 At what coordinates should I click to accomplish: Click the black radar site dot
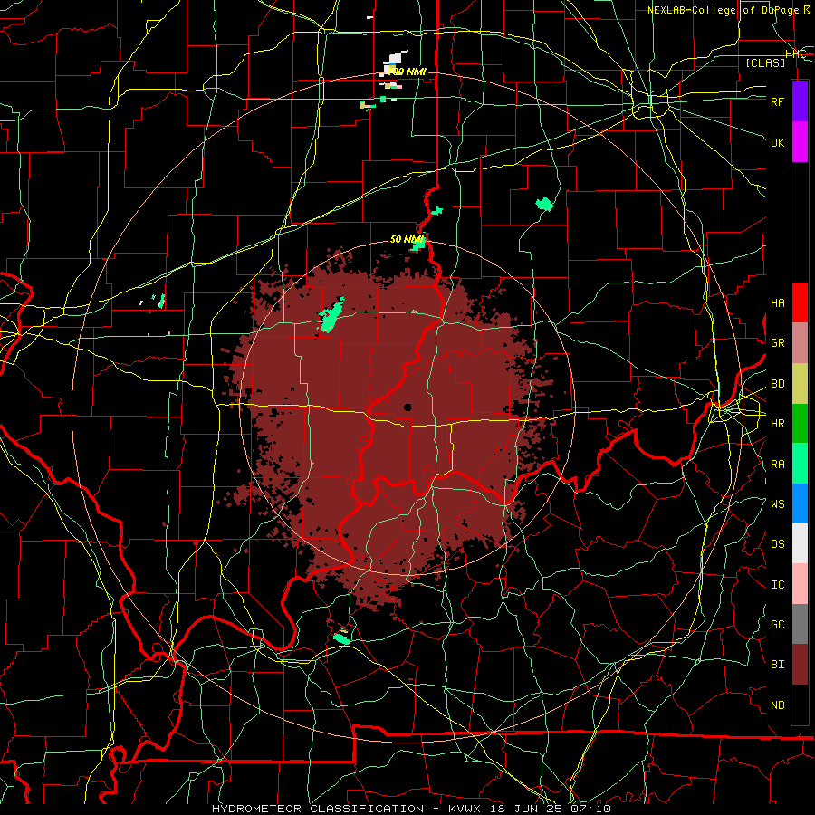407,407
